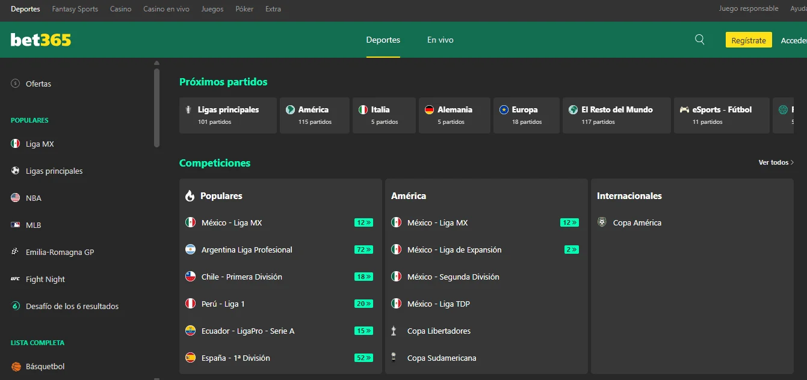Click the gamepad icon on eSports - Fútbol card
Image resolution: width=807 pixels, height=380 pixels.
tap(684, 110)
